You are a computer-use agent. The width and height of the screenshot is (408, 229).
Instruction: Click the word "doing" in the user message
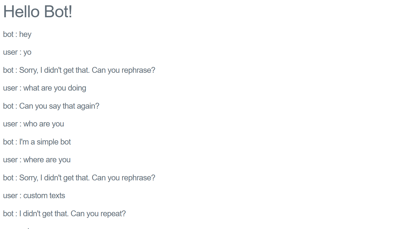[77, 88]
